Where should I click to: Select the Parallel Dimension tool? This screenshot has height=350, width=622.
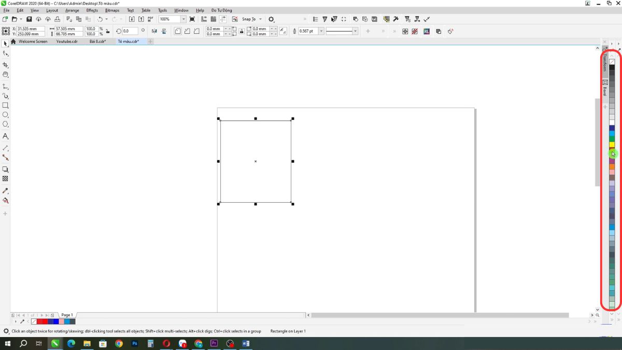click(5, 148)
